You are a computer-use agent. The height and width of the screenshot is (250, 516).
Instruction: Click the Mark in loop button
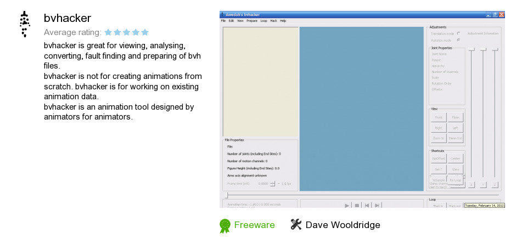pos(438,206)
